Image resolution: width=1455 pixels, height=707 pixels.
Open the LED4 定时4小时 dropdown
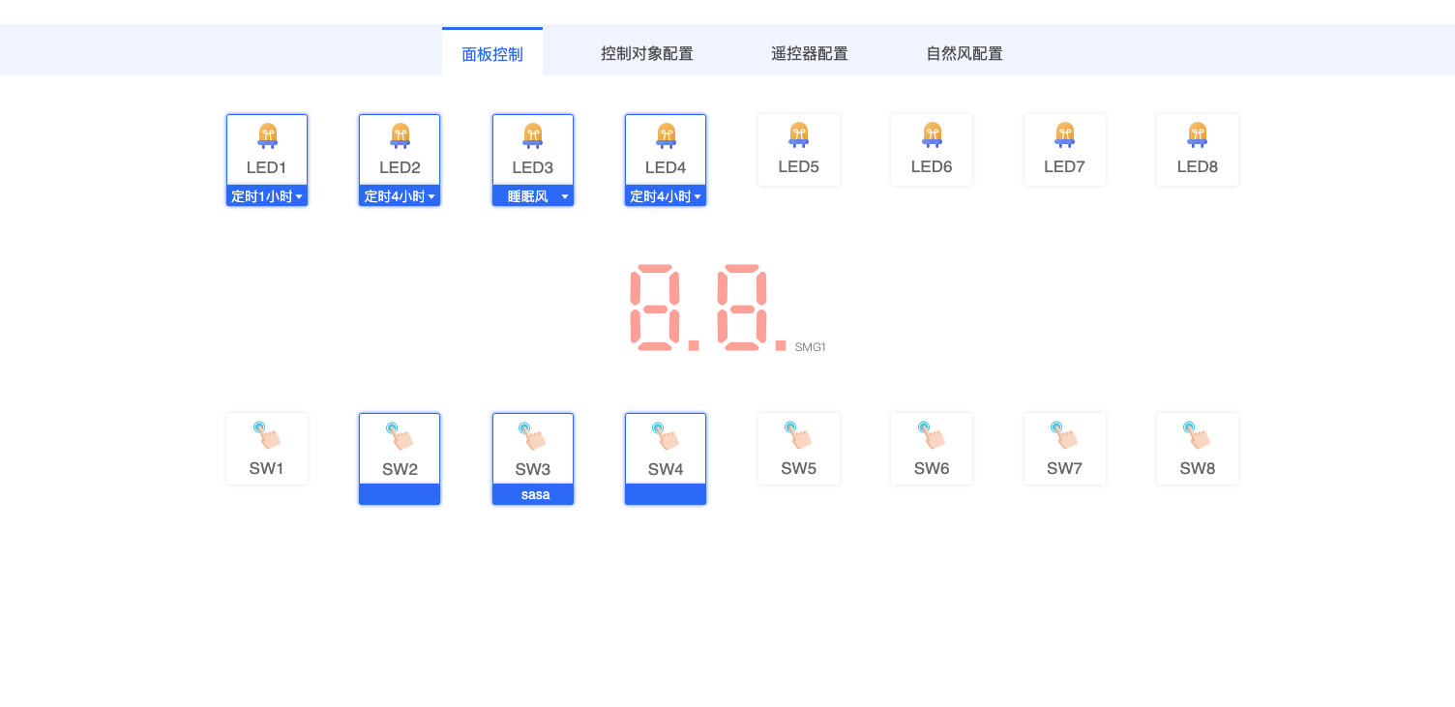point(666,196)
